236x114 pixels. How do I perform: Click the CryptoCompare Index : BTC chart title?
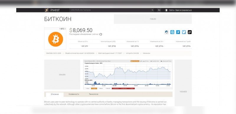94,63
